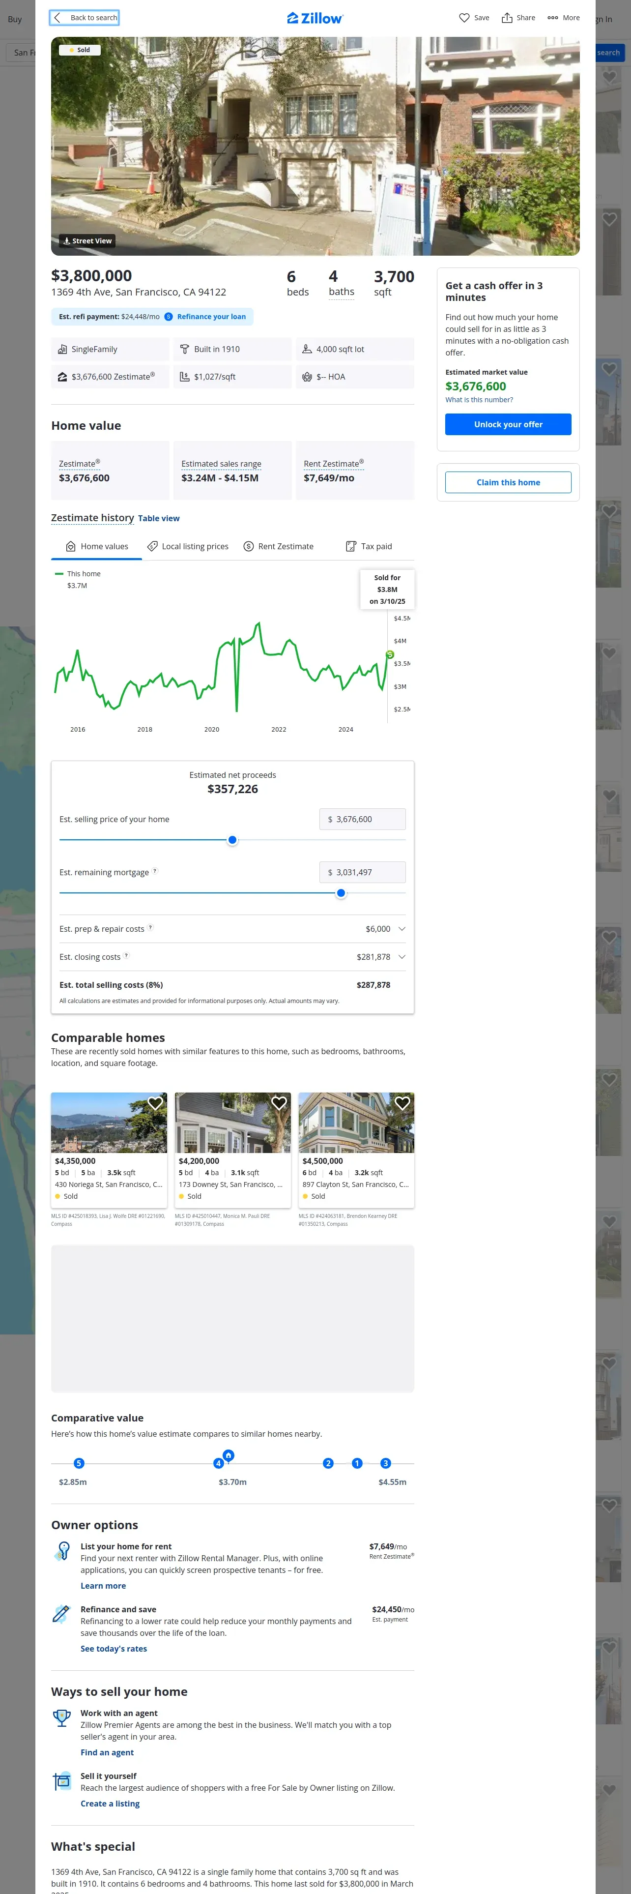Favorite the 897 Clayton St home

click(402, 1103)
